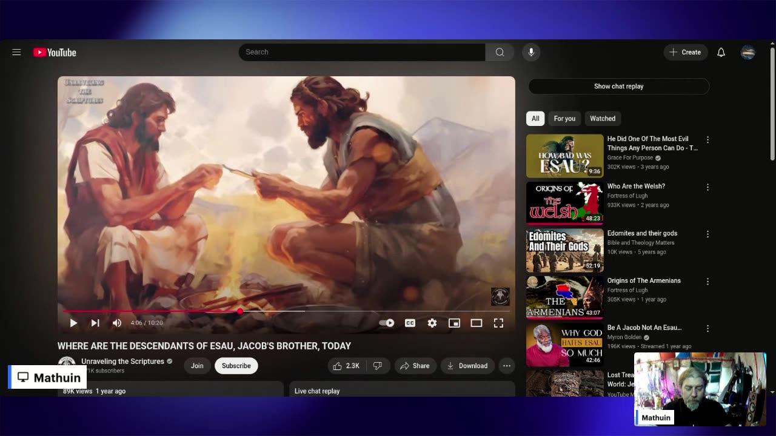Start voice search with microphone icon
This screenshot has width=776, height=436.
coord(531,52)
